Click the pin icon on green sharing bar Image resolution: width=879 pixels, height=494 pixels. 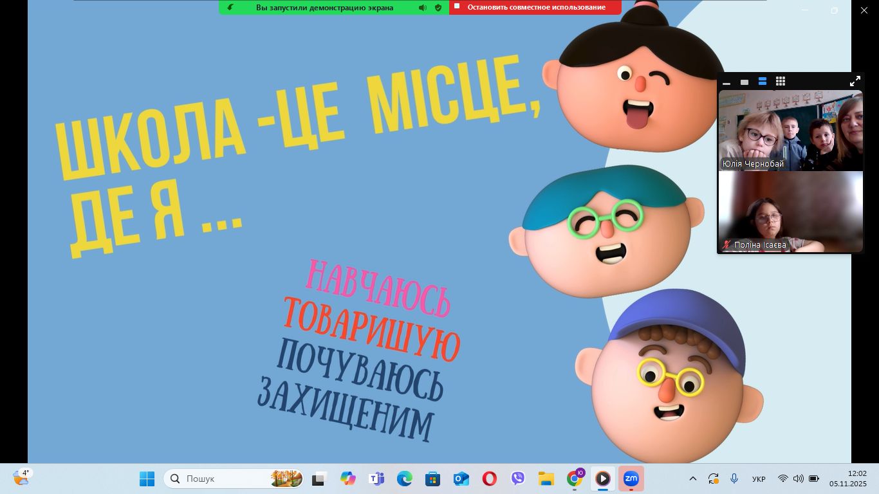(x=230, y=8)
